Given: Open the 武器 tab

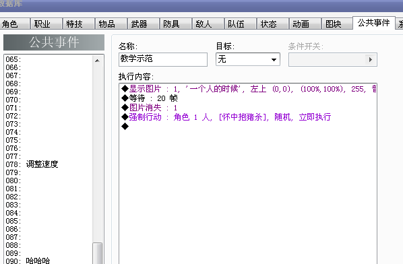Looking at the screenshot, I should [x=144, y=24].
